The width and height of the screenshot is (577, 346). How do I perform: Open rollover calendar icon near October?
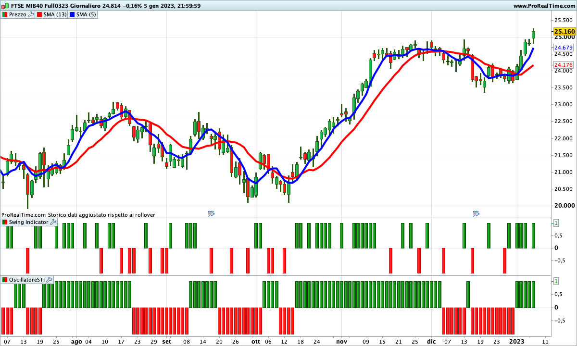click(211, 213)
